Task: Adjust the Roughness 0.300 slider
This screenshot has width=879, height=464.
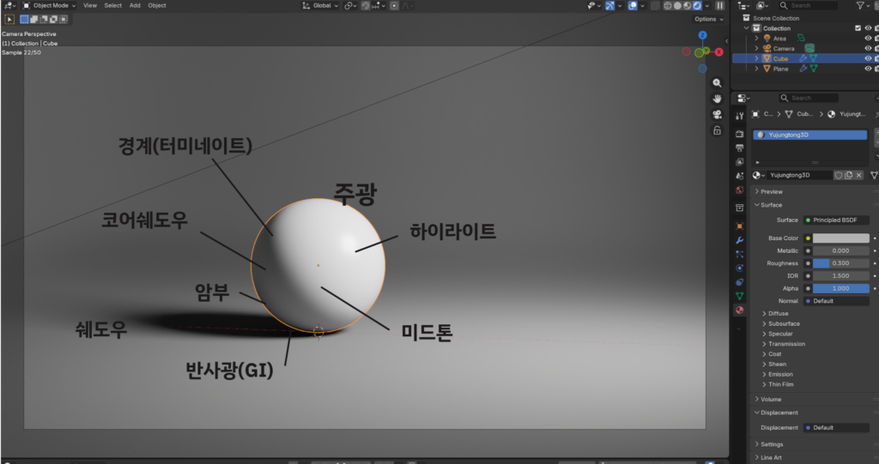Action: tap(841, 263)
